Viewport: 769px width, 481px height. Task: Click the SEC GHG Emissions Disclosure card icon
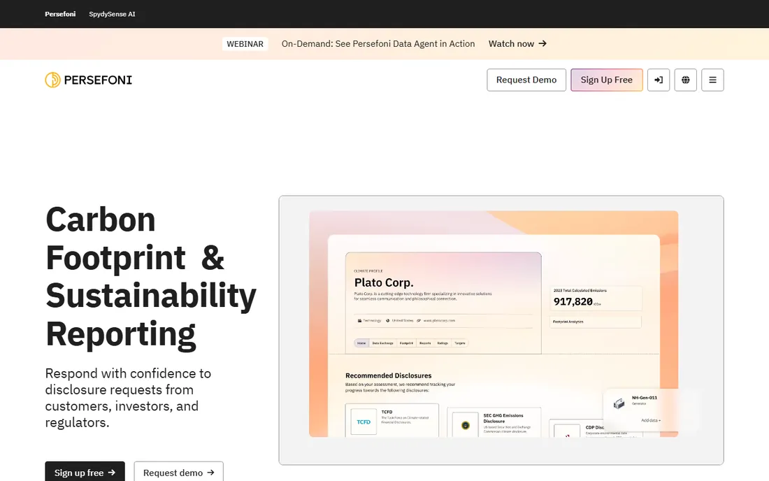click(466, 425)
